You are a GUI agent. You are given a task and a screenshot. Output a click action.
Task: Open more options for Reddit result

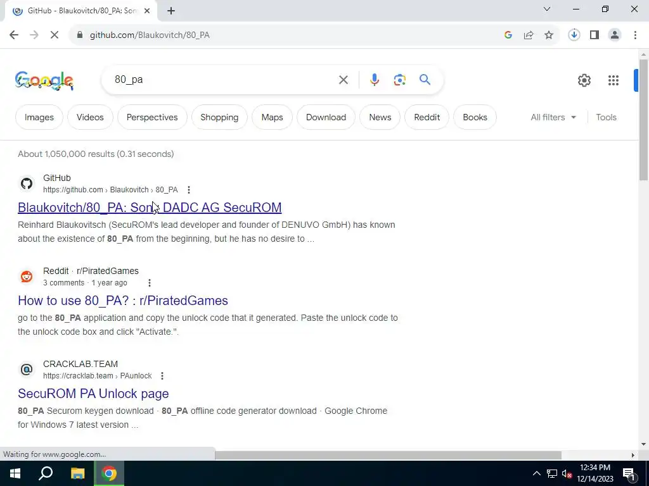point(150,283)
